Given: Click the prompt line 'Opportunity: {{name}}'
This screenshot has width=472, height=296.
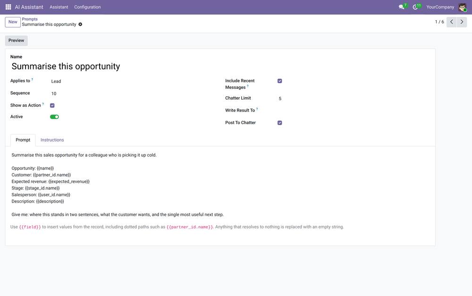Looking at the screenshot, I should pyautogui.click(x=33, y=169).
